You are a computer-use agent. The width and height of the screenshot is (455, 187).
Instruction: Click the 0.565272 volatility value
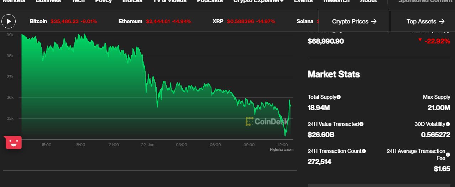(x=435, y=135)
